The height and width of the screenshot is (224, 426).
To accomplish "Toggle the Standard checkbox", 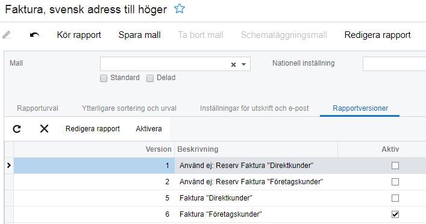I will click(x=104, y=78).
